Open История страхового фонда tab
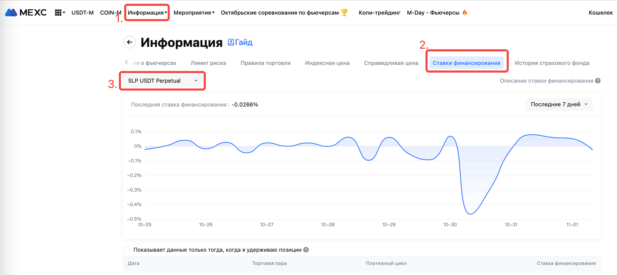Image resolution: width=617 pixels, height=275 pixels. coord(552,63)
